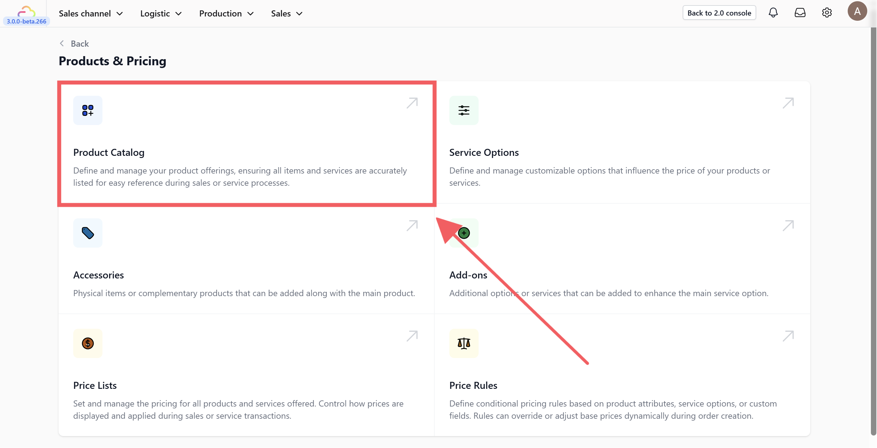Expand the Logistic dropdown menu

pos(161,14)
